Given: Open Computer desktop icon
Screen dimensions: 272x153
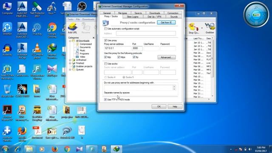Looking at the screenshot, I should (7, 8).
